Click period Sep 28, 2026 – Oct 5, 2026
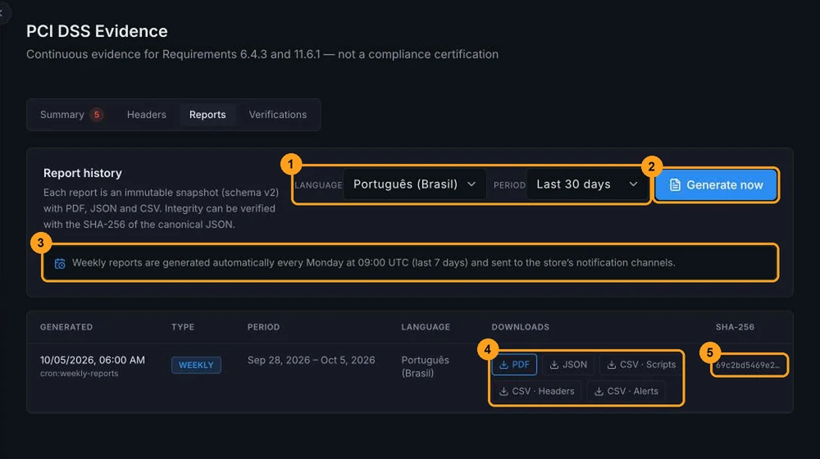 click(x=311, y=360)
